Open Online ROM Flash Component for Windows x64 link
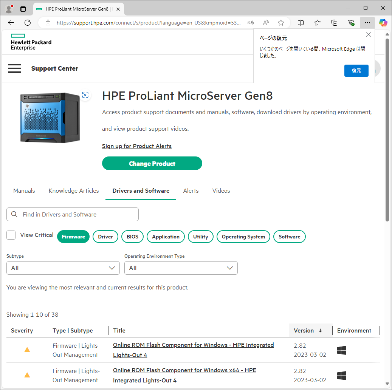The image size is (392, 390). 184,375
